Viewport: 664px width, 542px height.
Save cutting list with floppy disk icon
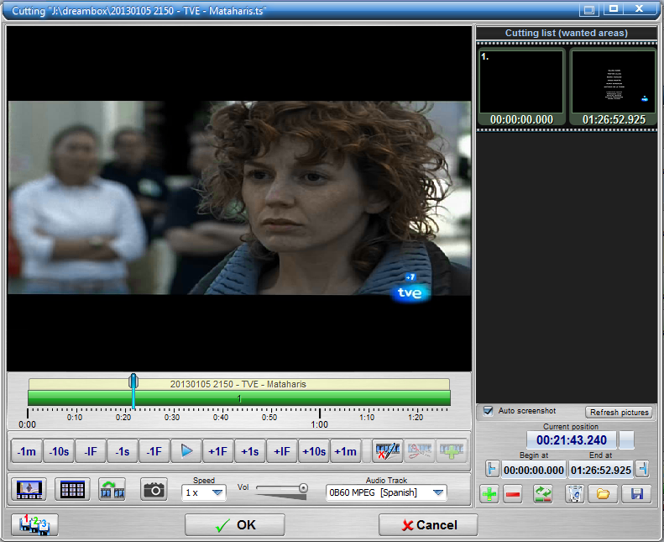point(636,494)
